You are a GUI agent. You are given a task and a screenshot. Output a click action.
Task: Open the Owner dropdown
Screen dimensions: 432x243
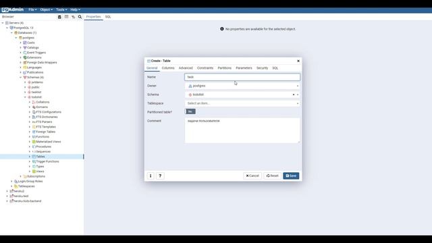point(242,86)
